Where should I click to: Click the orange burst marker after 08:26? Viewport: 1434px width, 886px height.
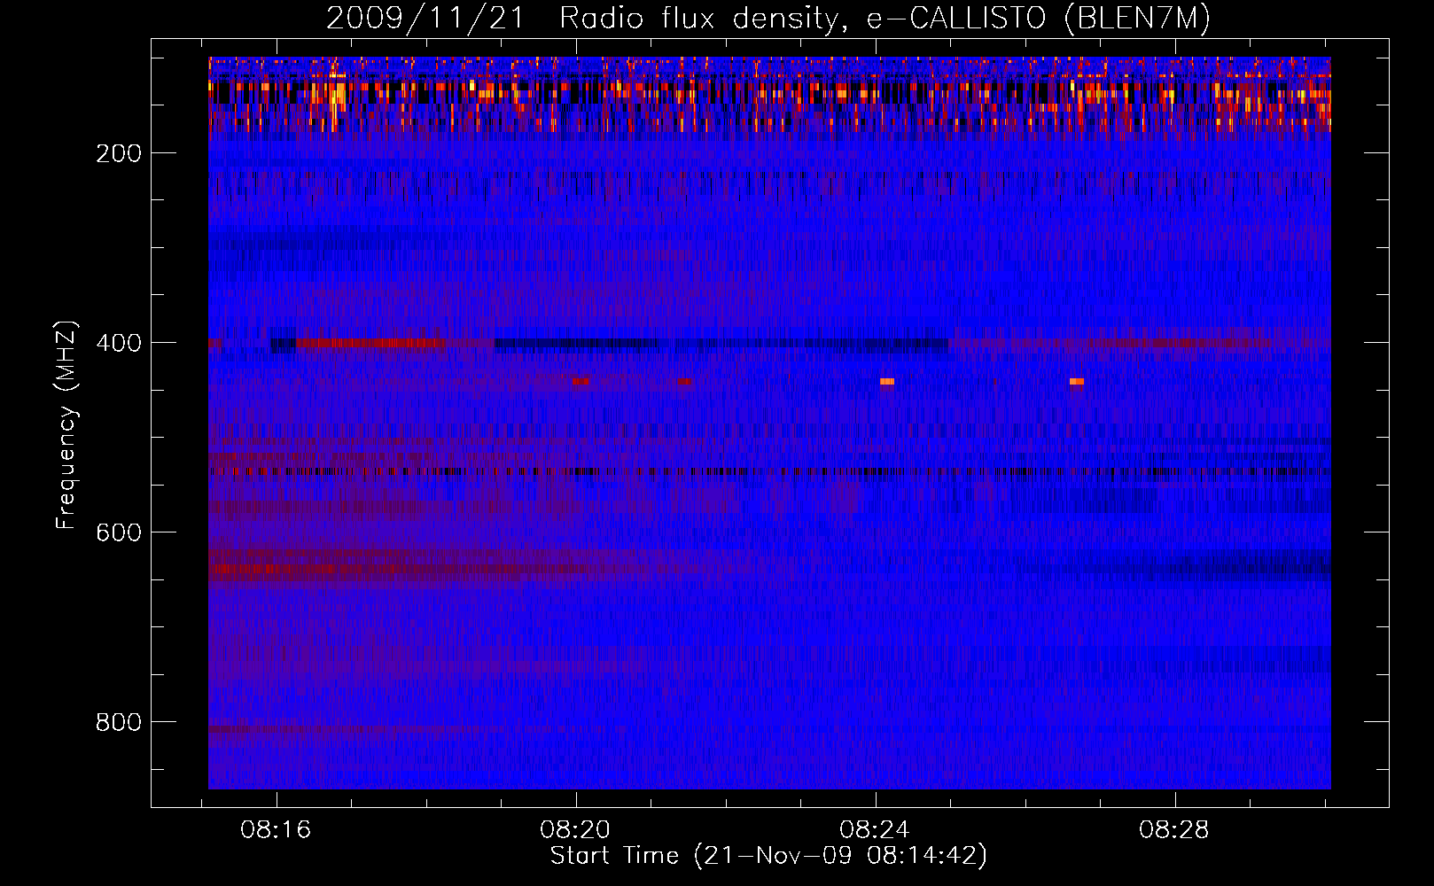tap(1077, 382)
